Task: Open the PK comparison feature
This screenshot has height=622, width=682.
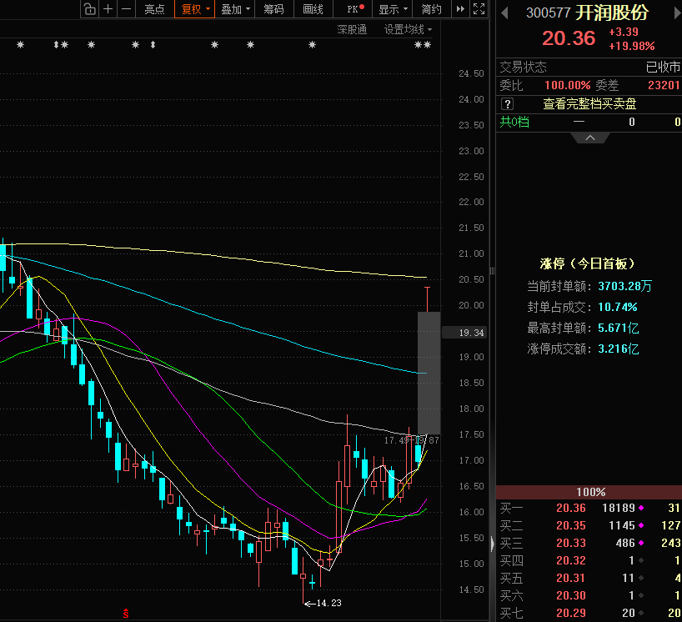Action: click(355, 9)
